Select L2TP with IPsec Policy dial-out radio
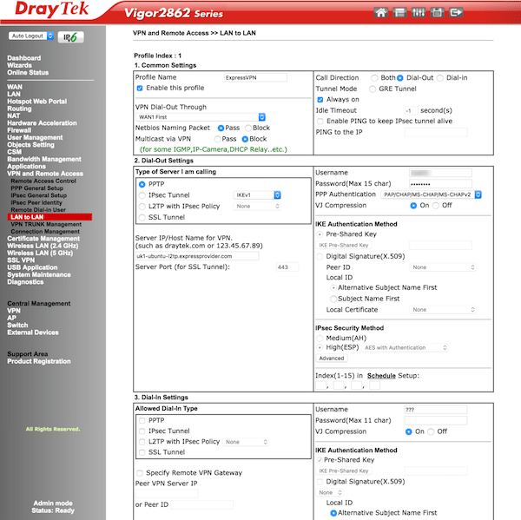521x520 pixels. [142, 207]
